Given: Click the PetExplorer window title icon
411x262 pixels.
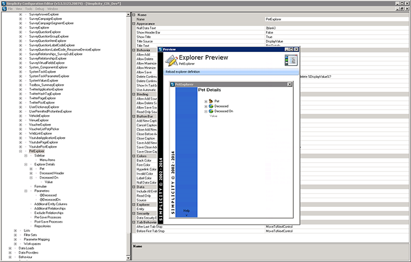Looking at the screenshot, I should pyautogui.click(x=172, y=84).
